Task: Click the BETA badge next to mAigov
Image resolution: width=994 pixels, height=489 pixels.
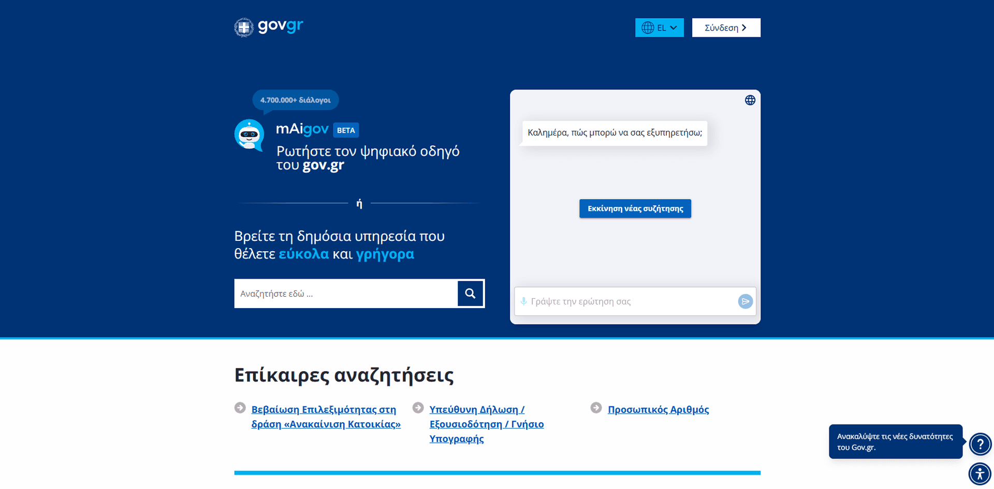Action: coord(346,130)
